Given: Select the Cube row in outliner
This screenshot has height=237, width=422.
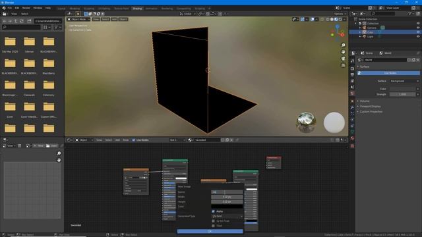Looking at the screenshot, I should pyautogui.click(x=385, y=32).
